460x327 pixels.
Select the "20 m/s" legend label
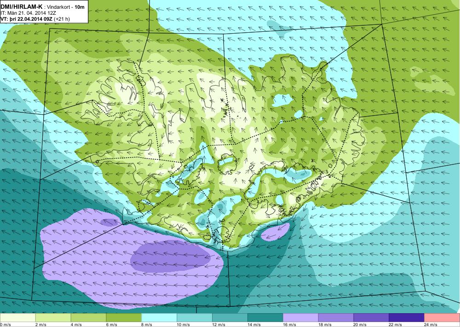[x=360, y=325]
